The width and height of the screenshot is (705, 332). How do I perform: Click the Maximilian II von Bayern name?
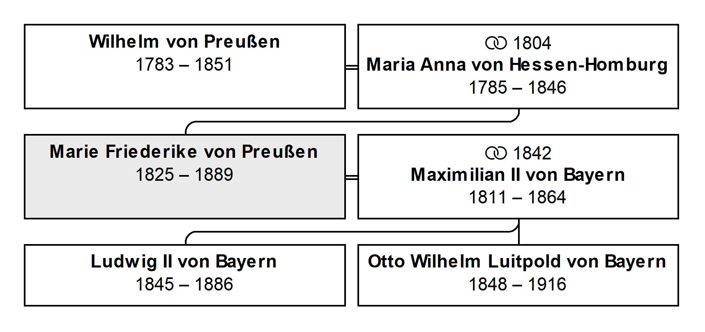click(518, 175)
